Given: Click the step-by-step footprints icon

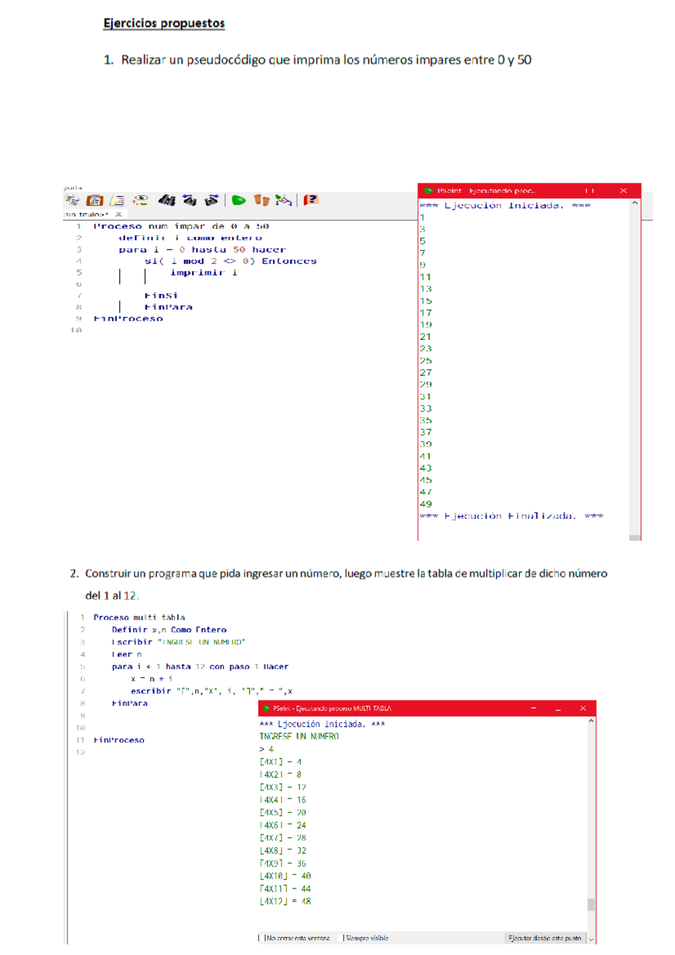Looking at the screenshot, I should click(262, 200).
